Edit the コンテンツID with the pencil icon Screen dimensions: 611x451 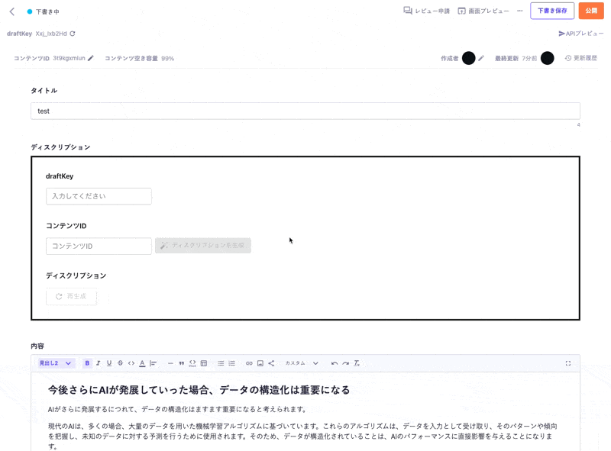(x=92, y=58)
